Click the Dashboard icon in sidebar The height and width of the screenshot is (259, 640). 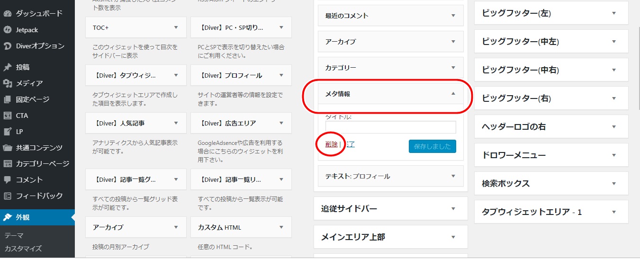8,13
